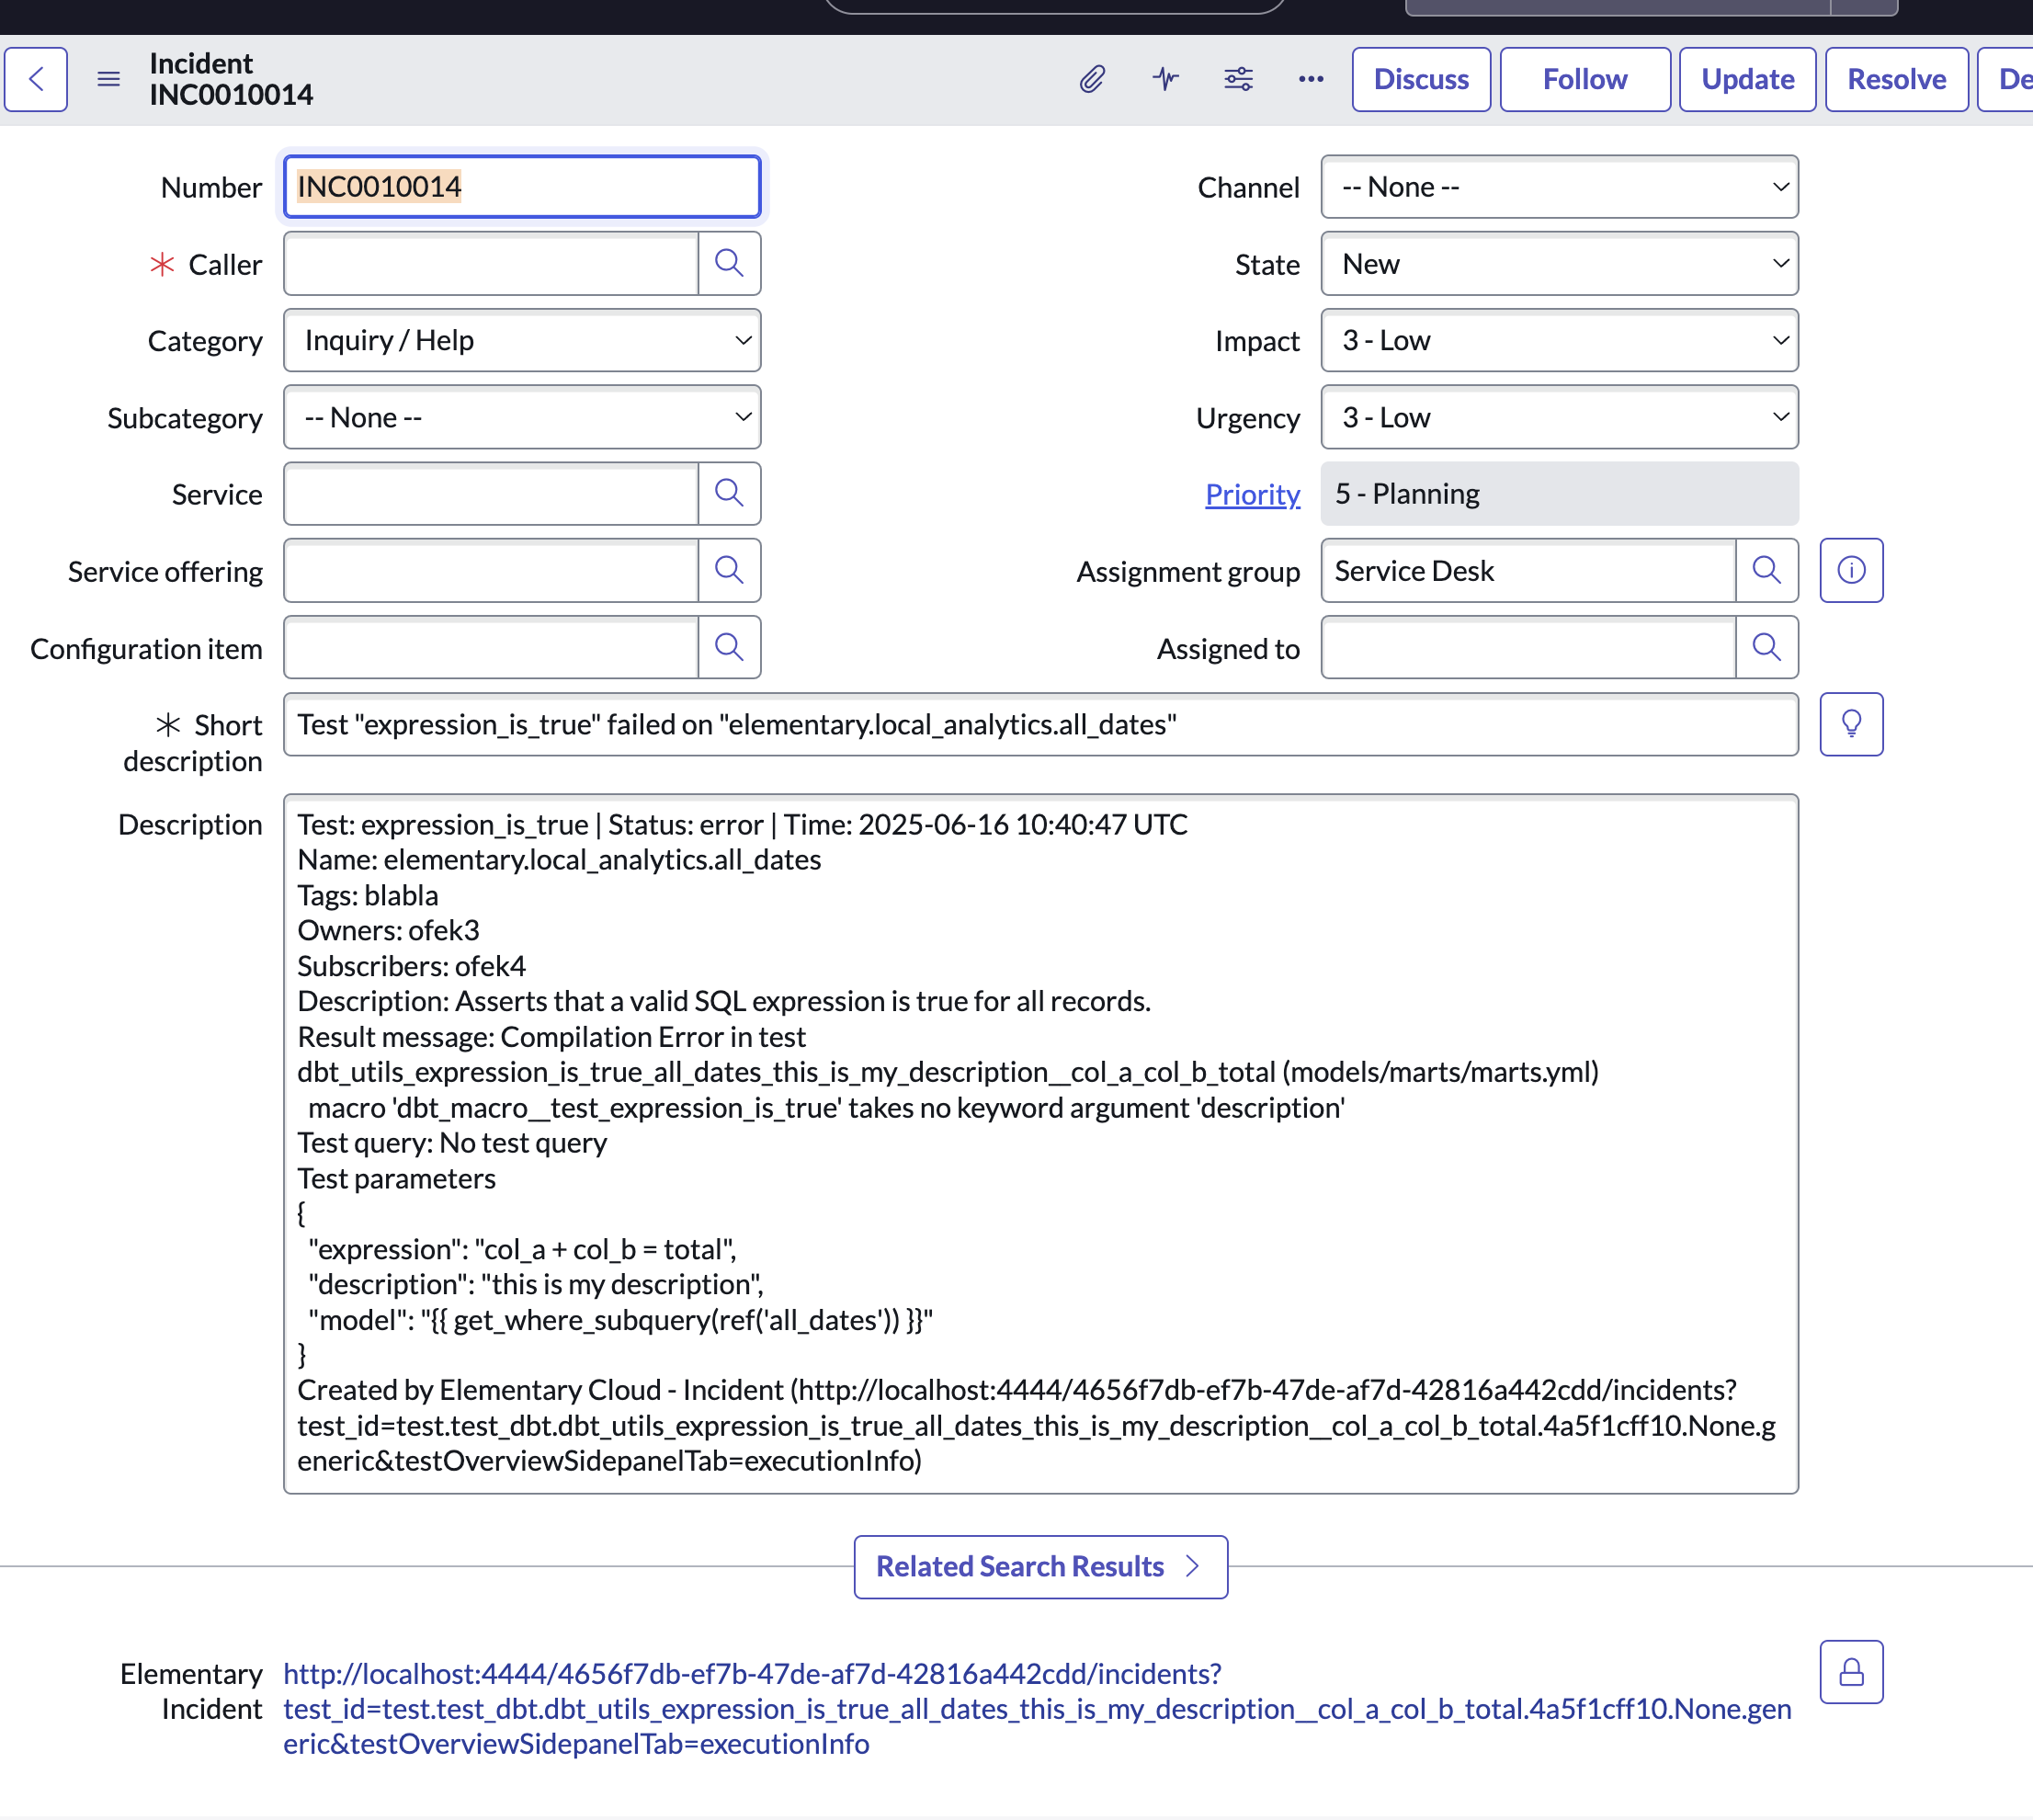Click into the Service input field
The image size is (2033, 1820).
491,493
